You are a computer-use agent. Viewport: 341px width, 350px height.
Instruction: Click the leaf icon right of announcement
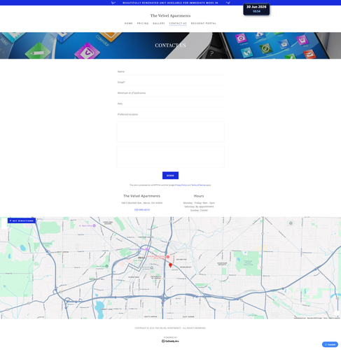(x=228, y=3)
